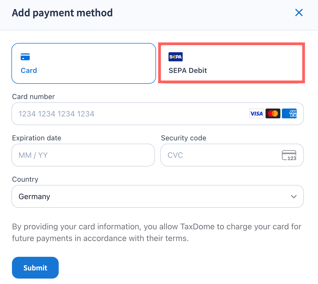
Task: Open the Country dropdown showing Germany
Action: click(152, 196)
